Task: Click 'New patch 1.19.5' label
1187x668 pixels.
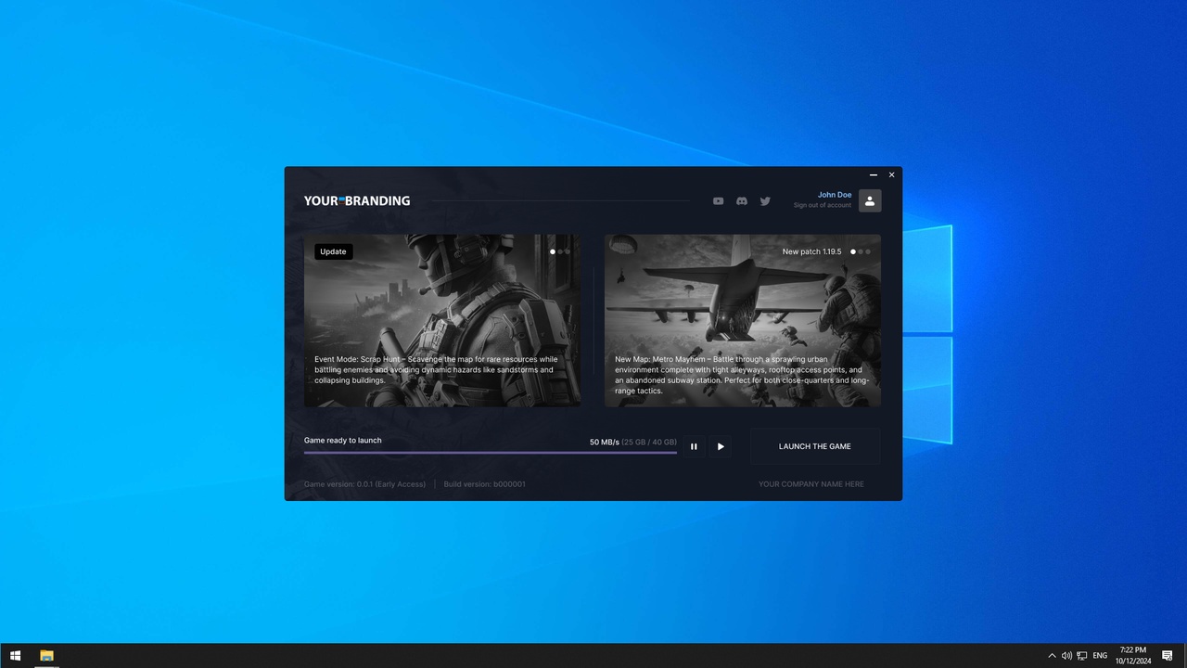Action: 811,251
